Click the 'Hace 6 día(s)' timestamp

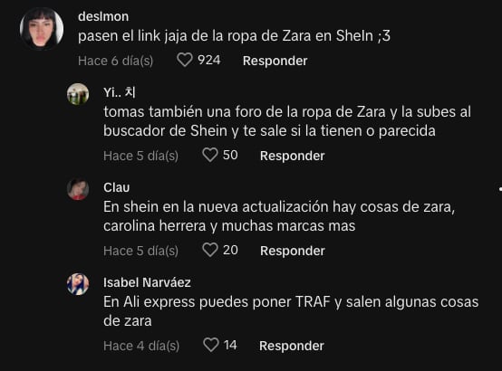[116, 61]
